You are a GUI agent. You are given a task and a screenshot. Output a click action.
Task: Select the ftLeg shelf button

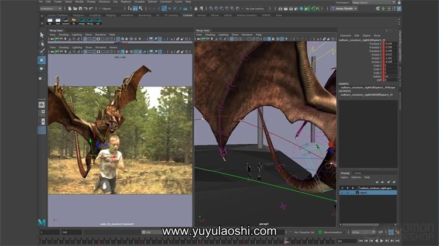click(x=90, y=21)
